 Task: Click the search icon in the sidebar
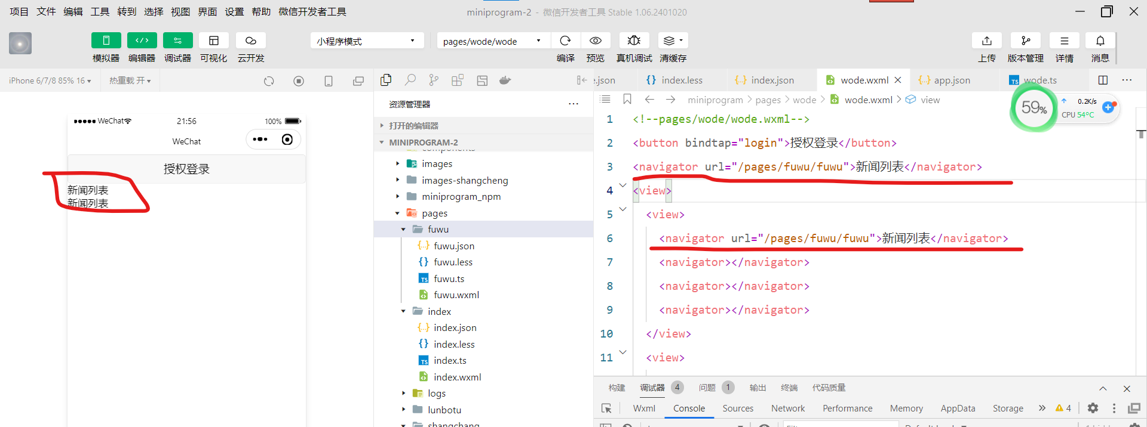(x=410, y=80)
